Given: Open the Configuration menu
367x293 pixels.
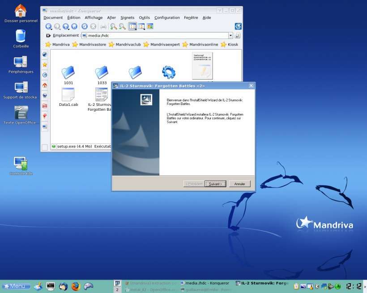Looking at the screenshot, I should point(167,17).
